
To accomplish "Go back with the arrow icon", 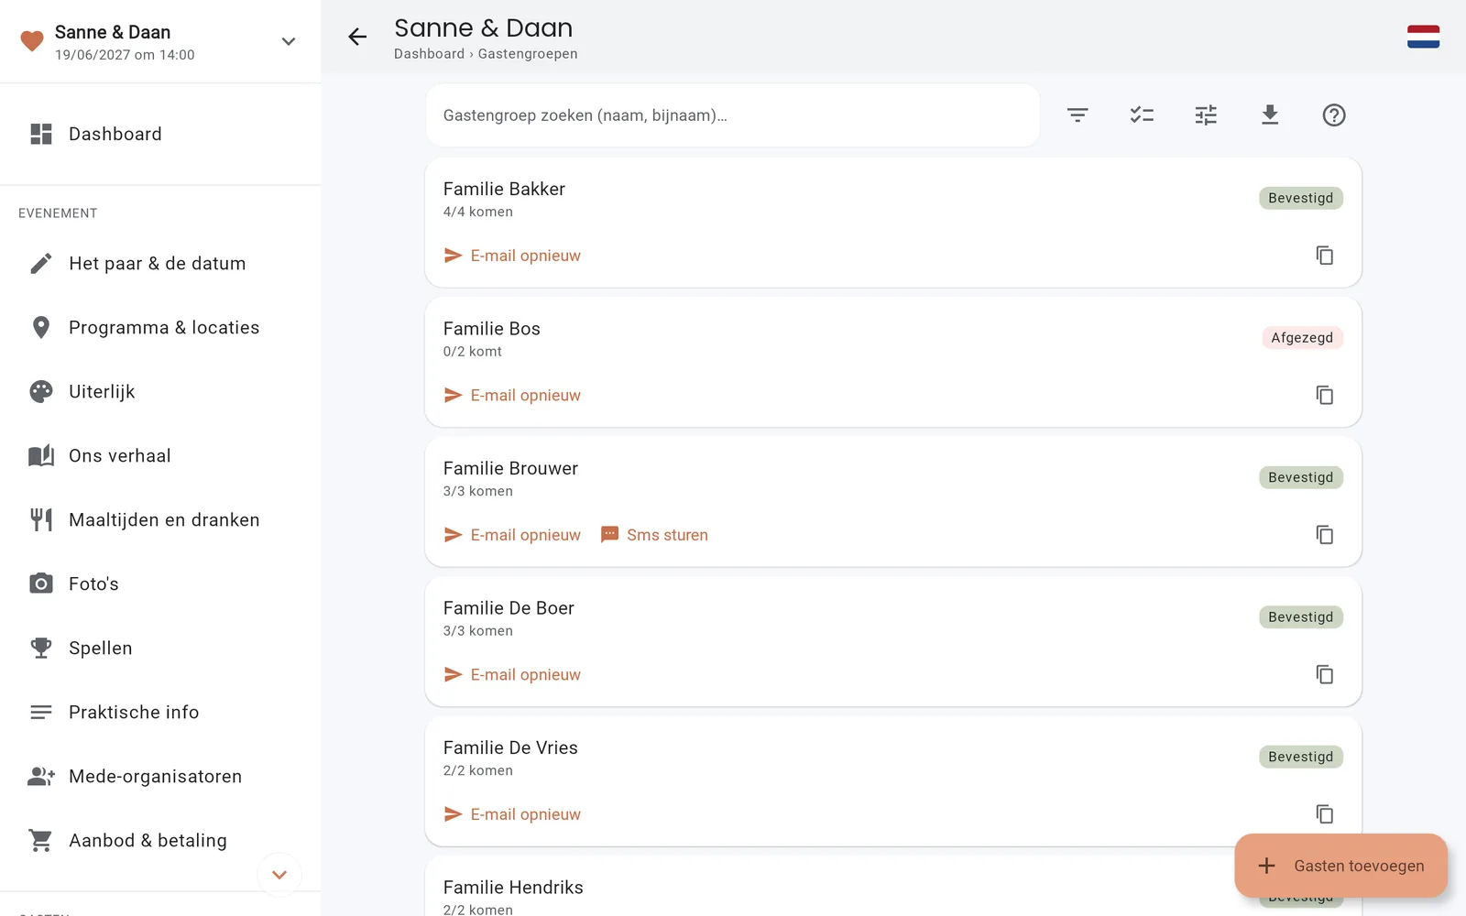I will (x=357, y=37).
